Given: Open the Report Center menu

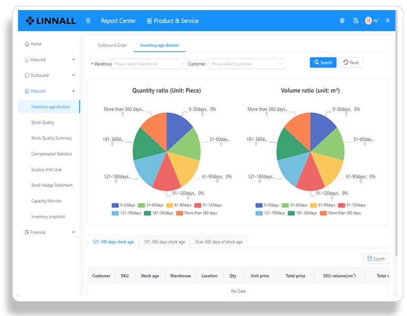Looking at the screenshot, I should (118, 21).
